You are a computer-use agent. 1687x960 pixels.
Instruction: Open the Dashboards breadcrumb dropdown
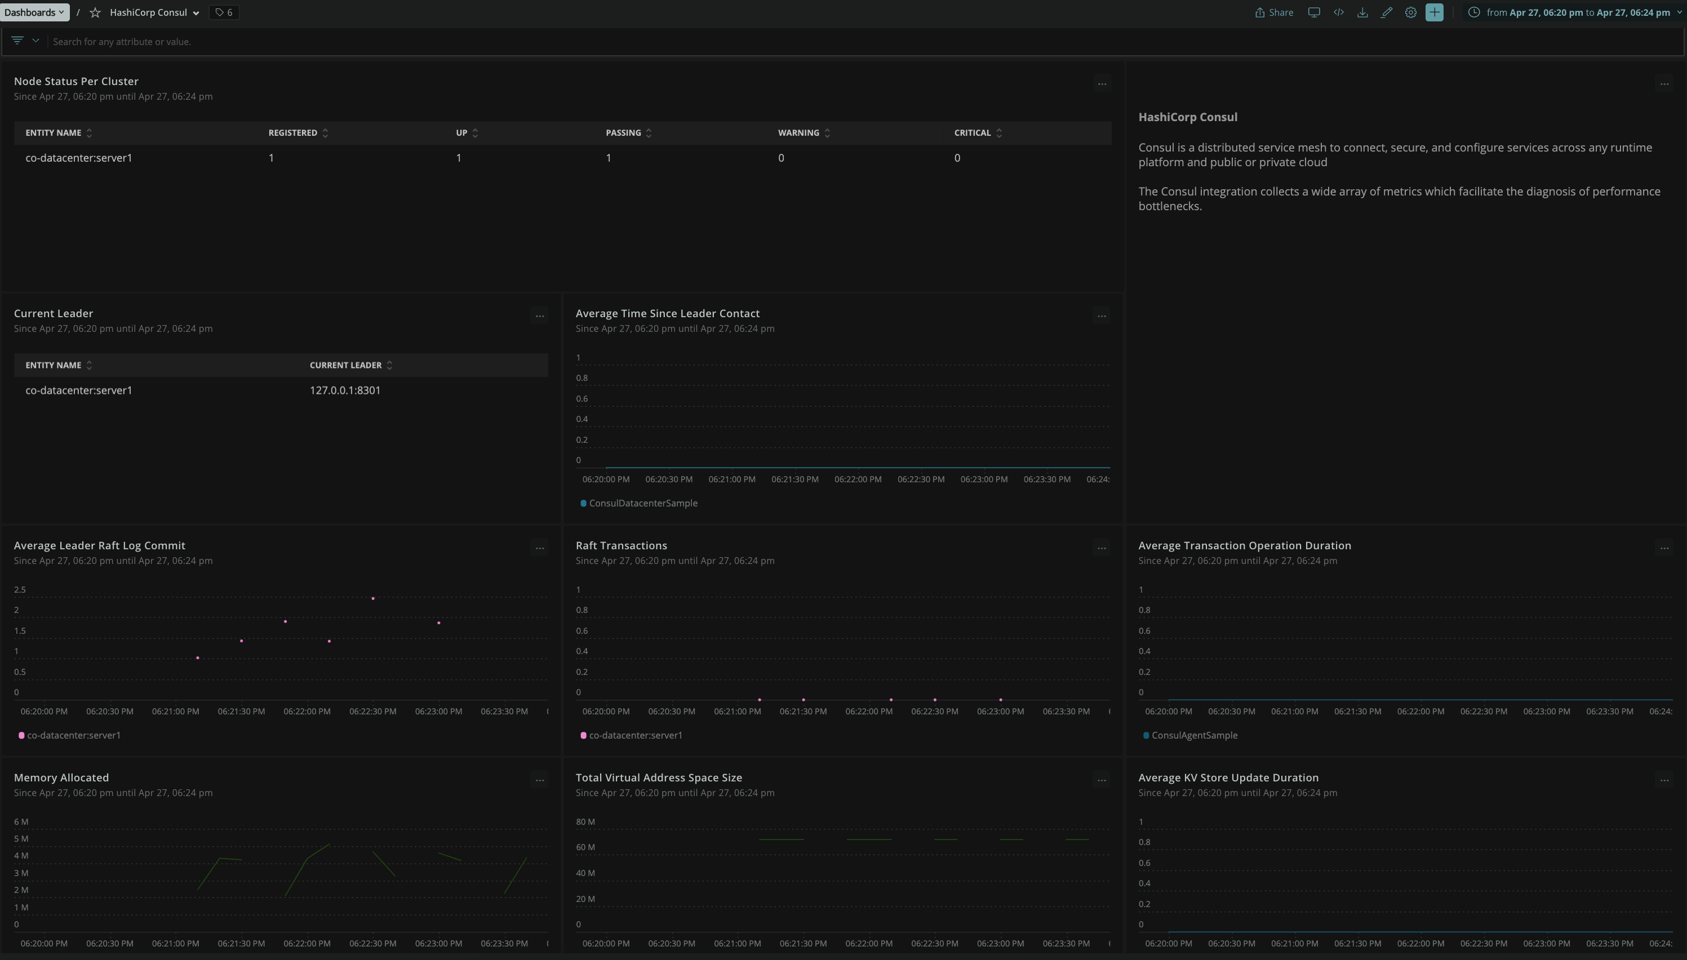coord(34,12)
